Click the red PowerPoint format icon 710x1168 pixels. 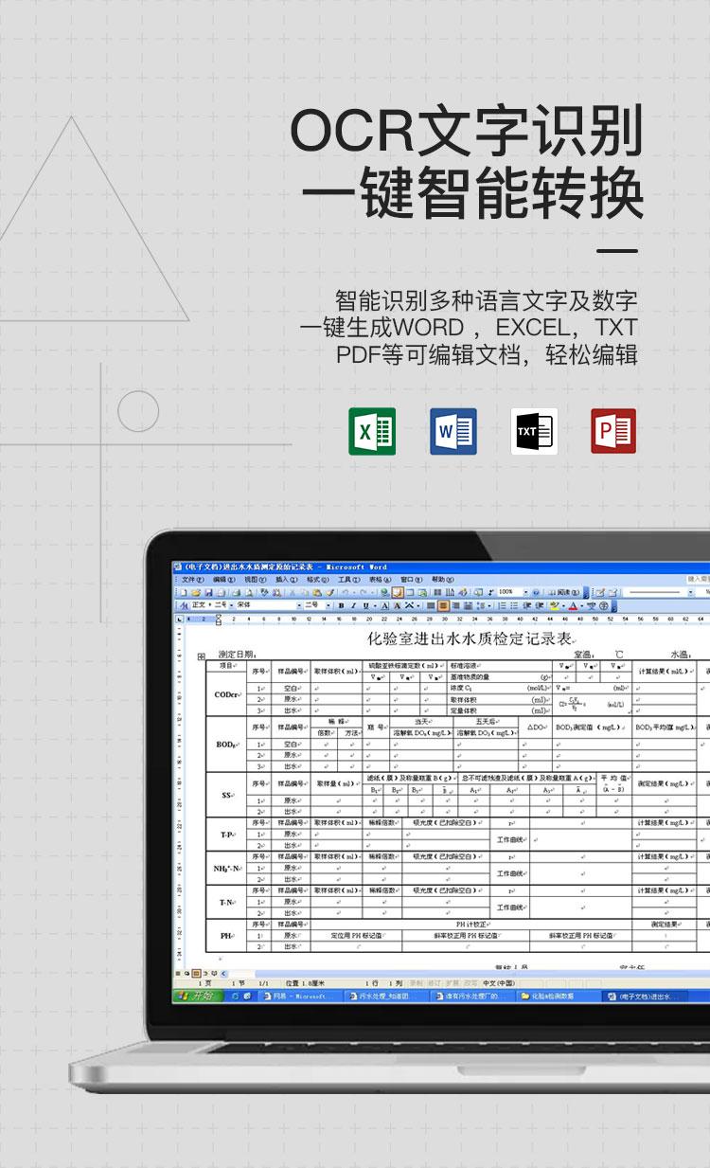tap(613, 432)
